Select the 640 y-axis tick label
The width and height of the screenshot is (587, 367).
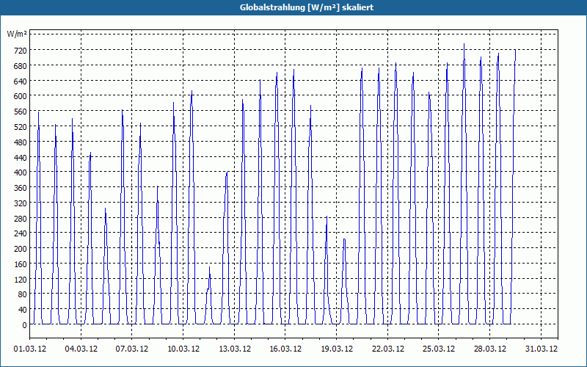click(x=20, y=81)
